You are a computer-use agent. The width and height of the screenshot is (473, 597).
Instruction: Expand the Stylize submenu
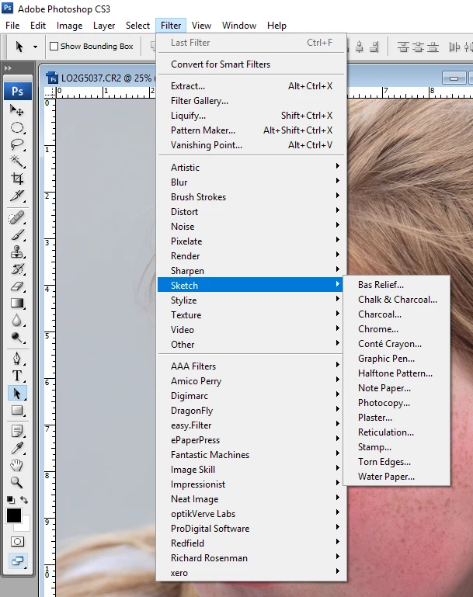click(x=250, y=300)
